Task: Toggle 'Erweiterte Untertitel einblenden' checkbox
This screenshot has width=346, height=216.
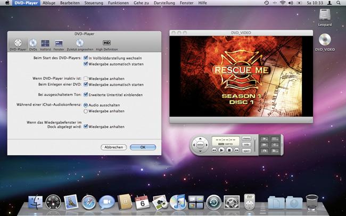Action: click(86, 95)
